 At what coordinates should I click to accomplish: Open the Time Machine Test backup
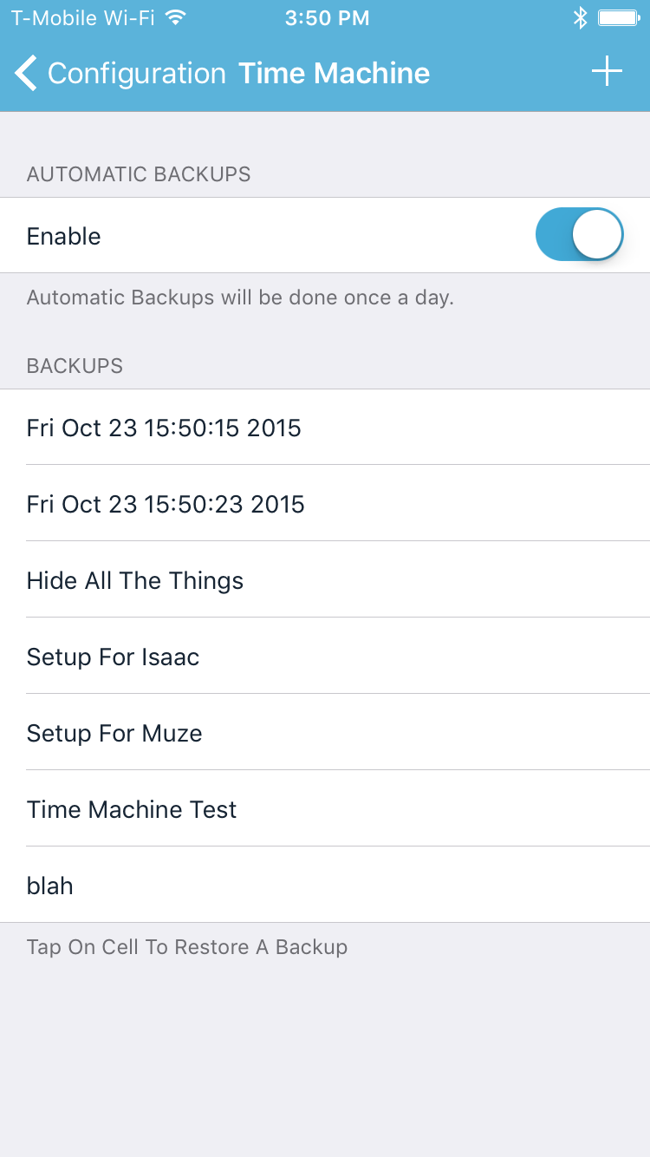132,809
